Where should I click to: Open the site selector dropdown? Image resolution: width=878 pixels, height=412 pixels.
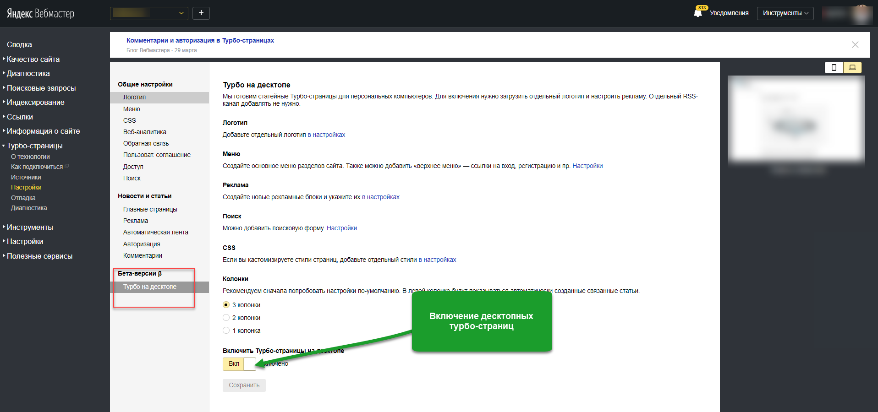149,13
